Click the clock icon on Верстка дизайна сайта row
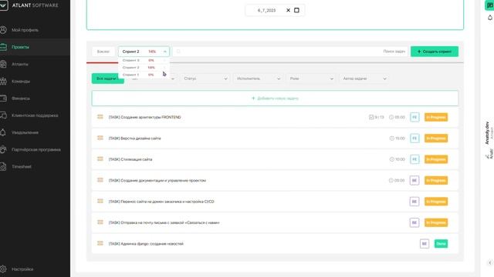Viewport: 494px width, 277px height. click(391, 138)
